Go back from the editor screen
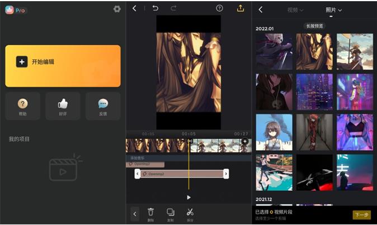Screen dimensions: 377x225 [x=134, y=8]
